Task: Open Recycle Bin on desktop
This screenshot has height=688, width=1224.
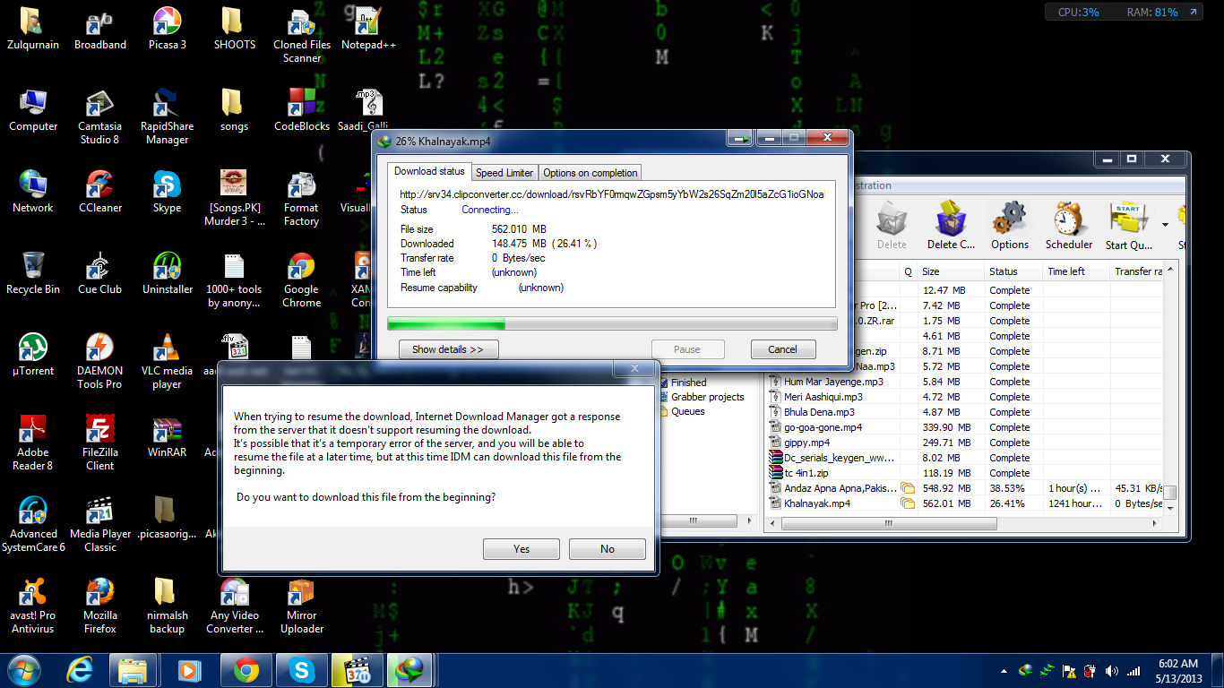Action: [x=33, y=273]
